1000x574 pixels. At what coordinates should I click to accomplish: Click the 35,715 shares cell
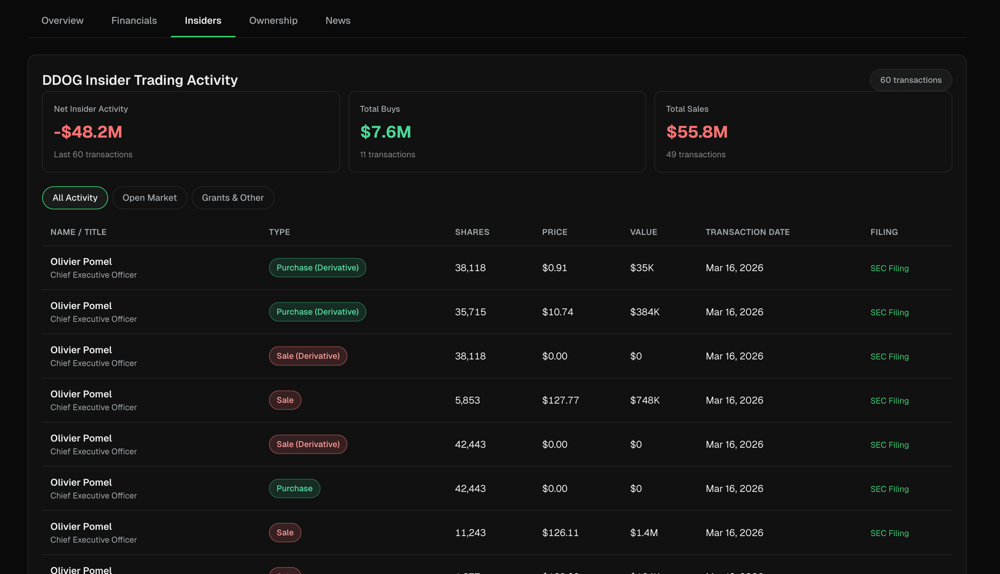click(470, 312)
